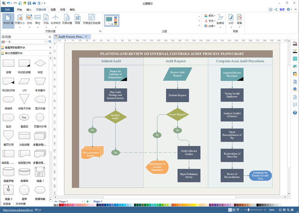Open the Page-1 page selector dropdown
The height and width of the screenshot is (213, 299).
tap(82, 202)
